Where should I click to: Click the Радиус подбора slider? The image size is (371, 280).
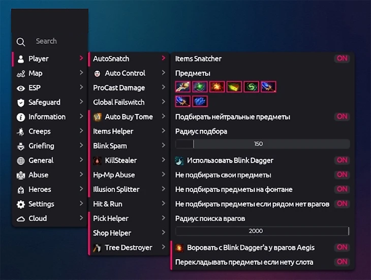(x=262, y=144)
